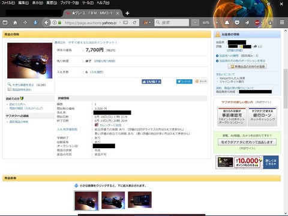Open 詳細な残り時間 link

(105, 61)
